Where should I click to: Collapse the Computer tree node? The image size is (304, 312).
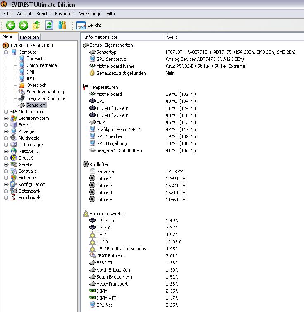click(6, 52)
